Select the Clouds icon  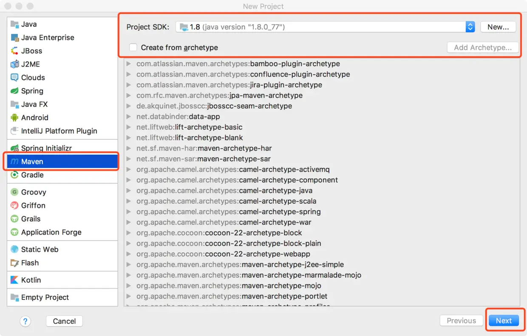(x=14, y=77)
